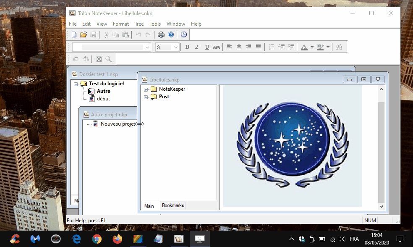Screen dimensions: 413x247
Task: Open the Tools menu
Action: [x=155, y=24]
